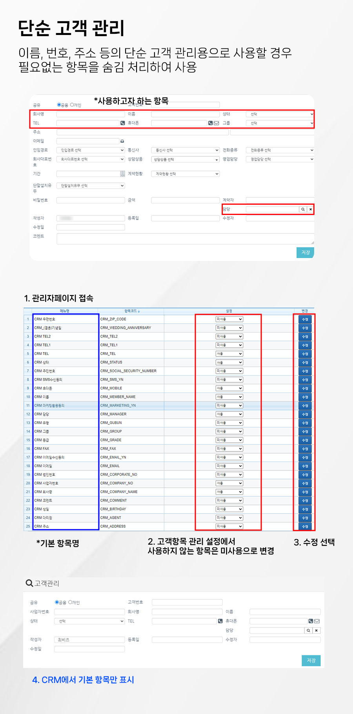Click the magnifier icon beside the 고객관리 title
Screen dimensions: 353x714
(29, 583)
